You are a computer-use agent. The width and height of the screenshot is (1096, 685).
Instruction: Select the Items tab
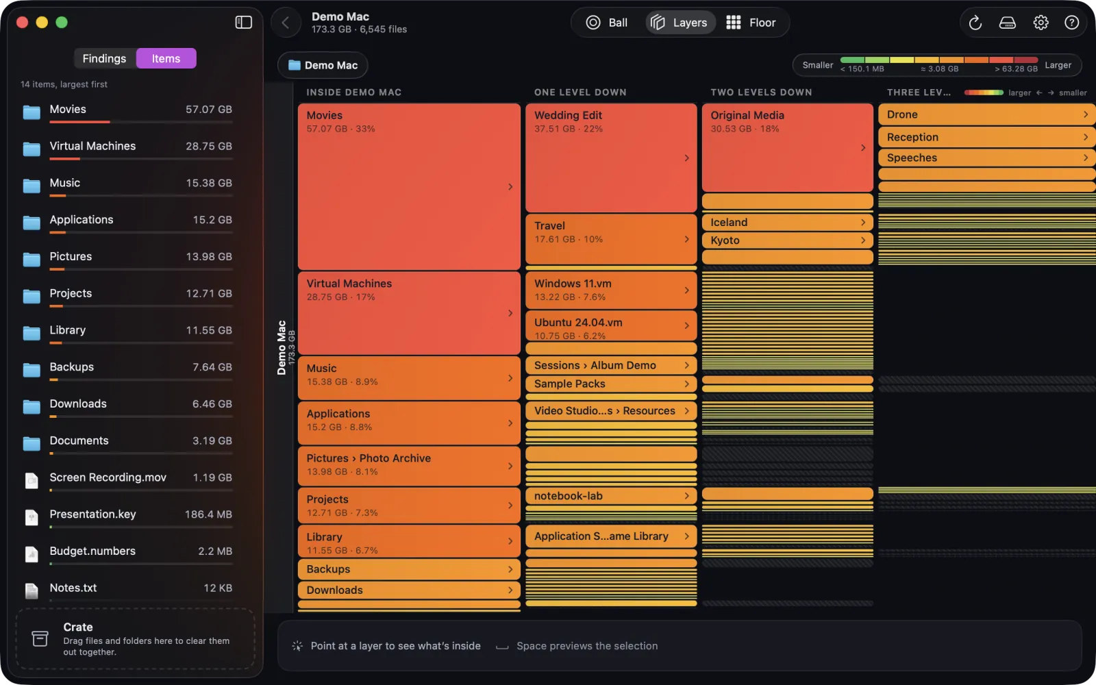(166, 58)
